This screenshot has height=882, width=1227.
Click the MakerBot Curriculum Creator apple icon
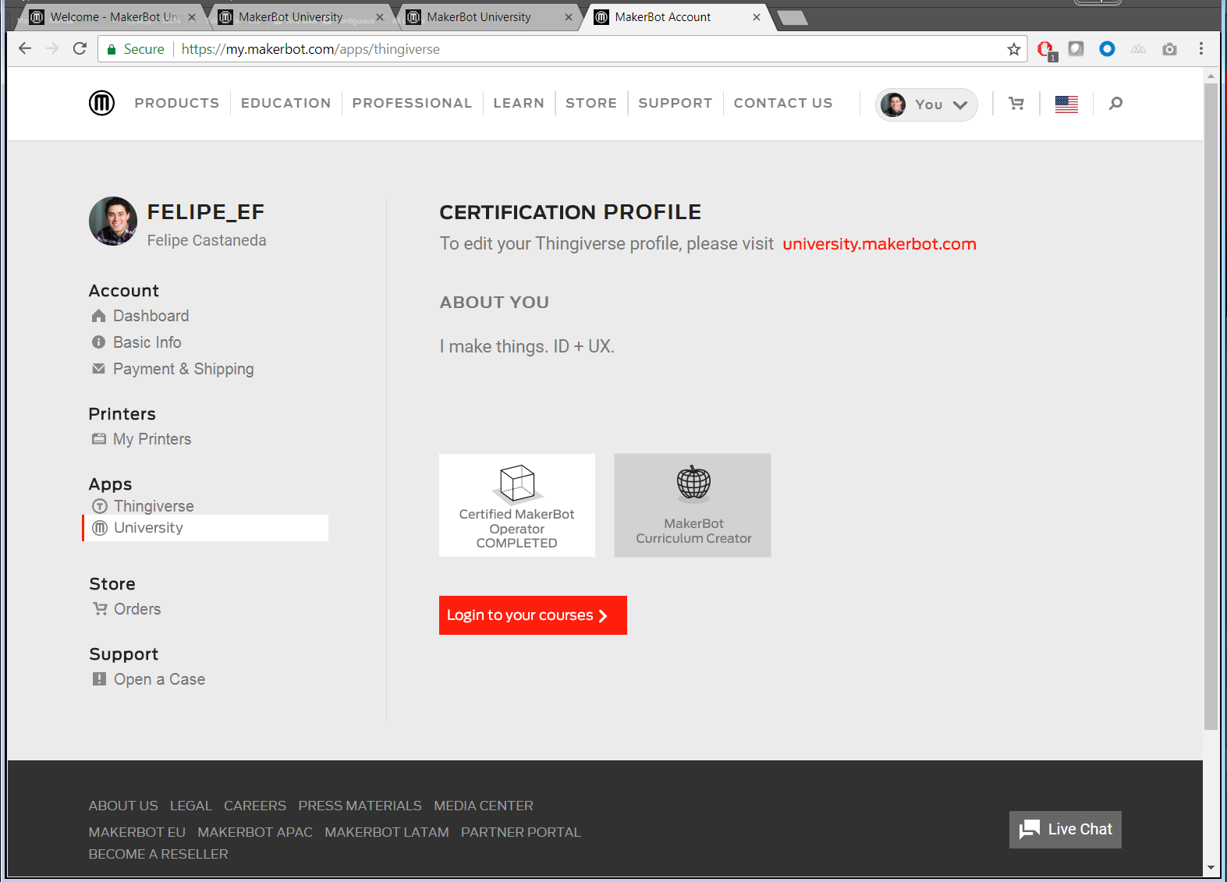[693, 482]
